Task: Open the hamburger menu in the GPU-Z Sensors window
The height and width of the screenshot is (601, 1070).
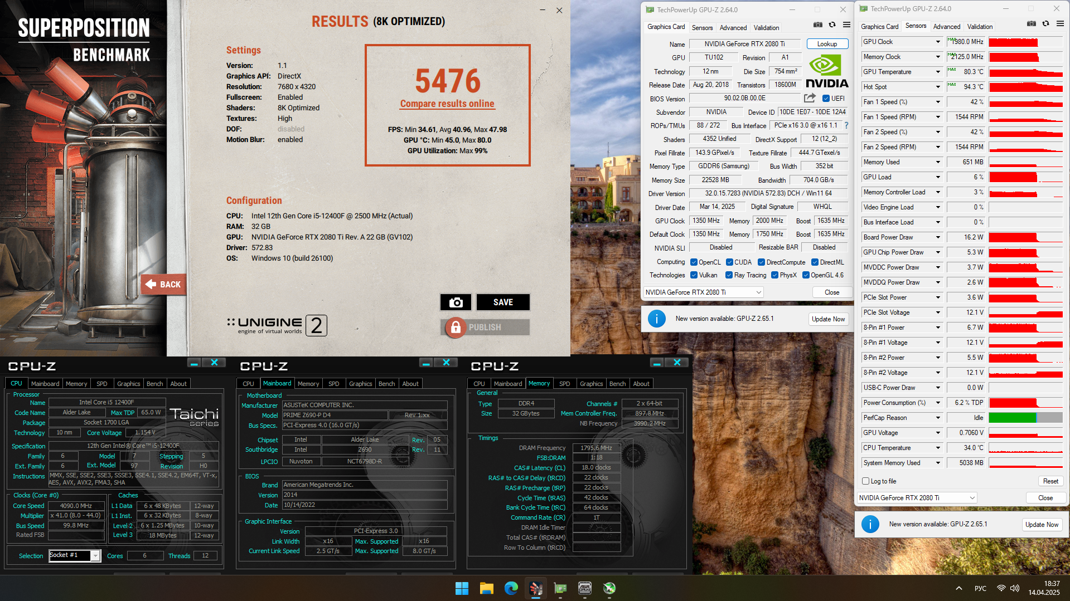Action: [x=1060, y=24]
